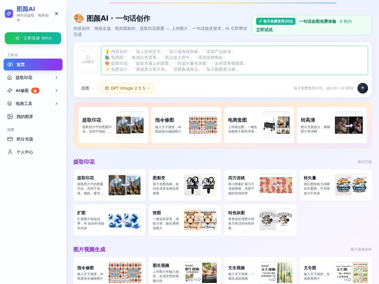Click the heart sign thumbnail in 图裂变
The width and height of the screenshot is (379, 284).
(x=200, y=185)
